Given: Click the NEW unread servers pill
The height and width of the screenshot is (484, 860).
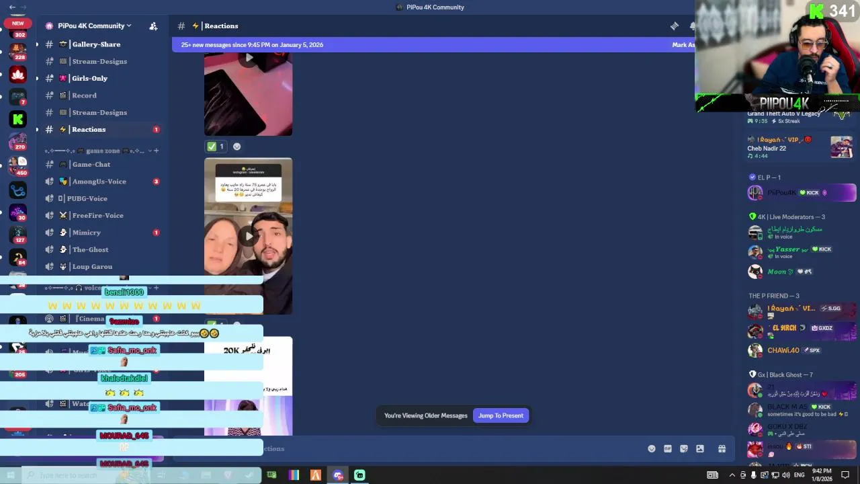Looking at the screenshot, I should 17,24.
